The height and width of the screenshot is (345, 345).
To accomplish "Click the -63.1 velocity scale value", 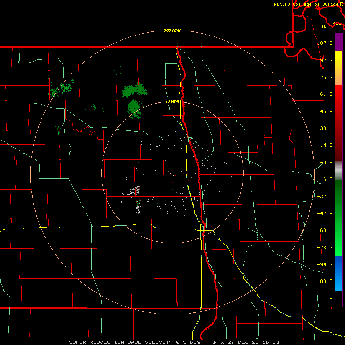I will point(325,230).
